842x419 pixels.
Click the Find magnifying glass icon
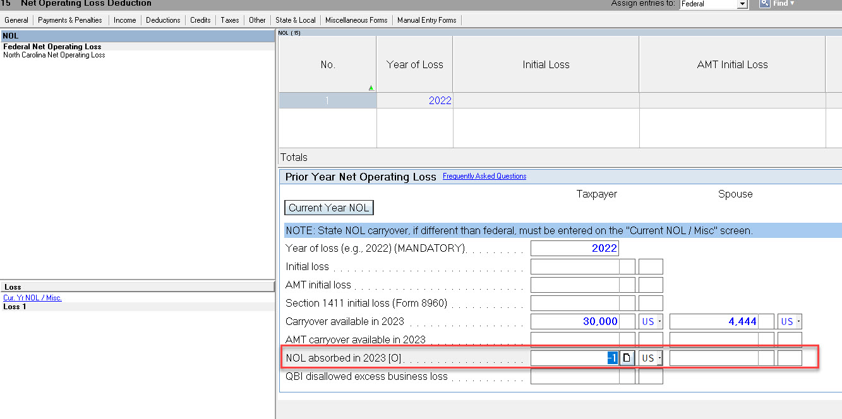pos(765,4)
